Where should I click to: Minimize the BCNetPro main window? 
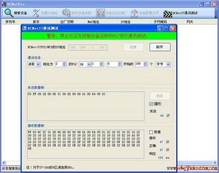click(x=201, y=4)
